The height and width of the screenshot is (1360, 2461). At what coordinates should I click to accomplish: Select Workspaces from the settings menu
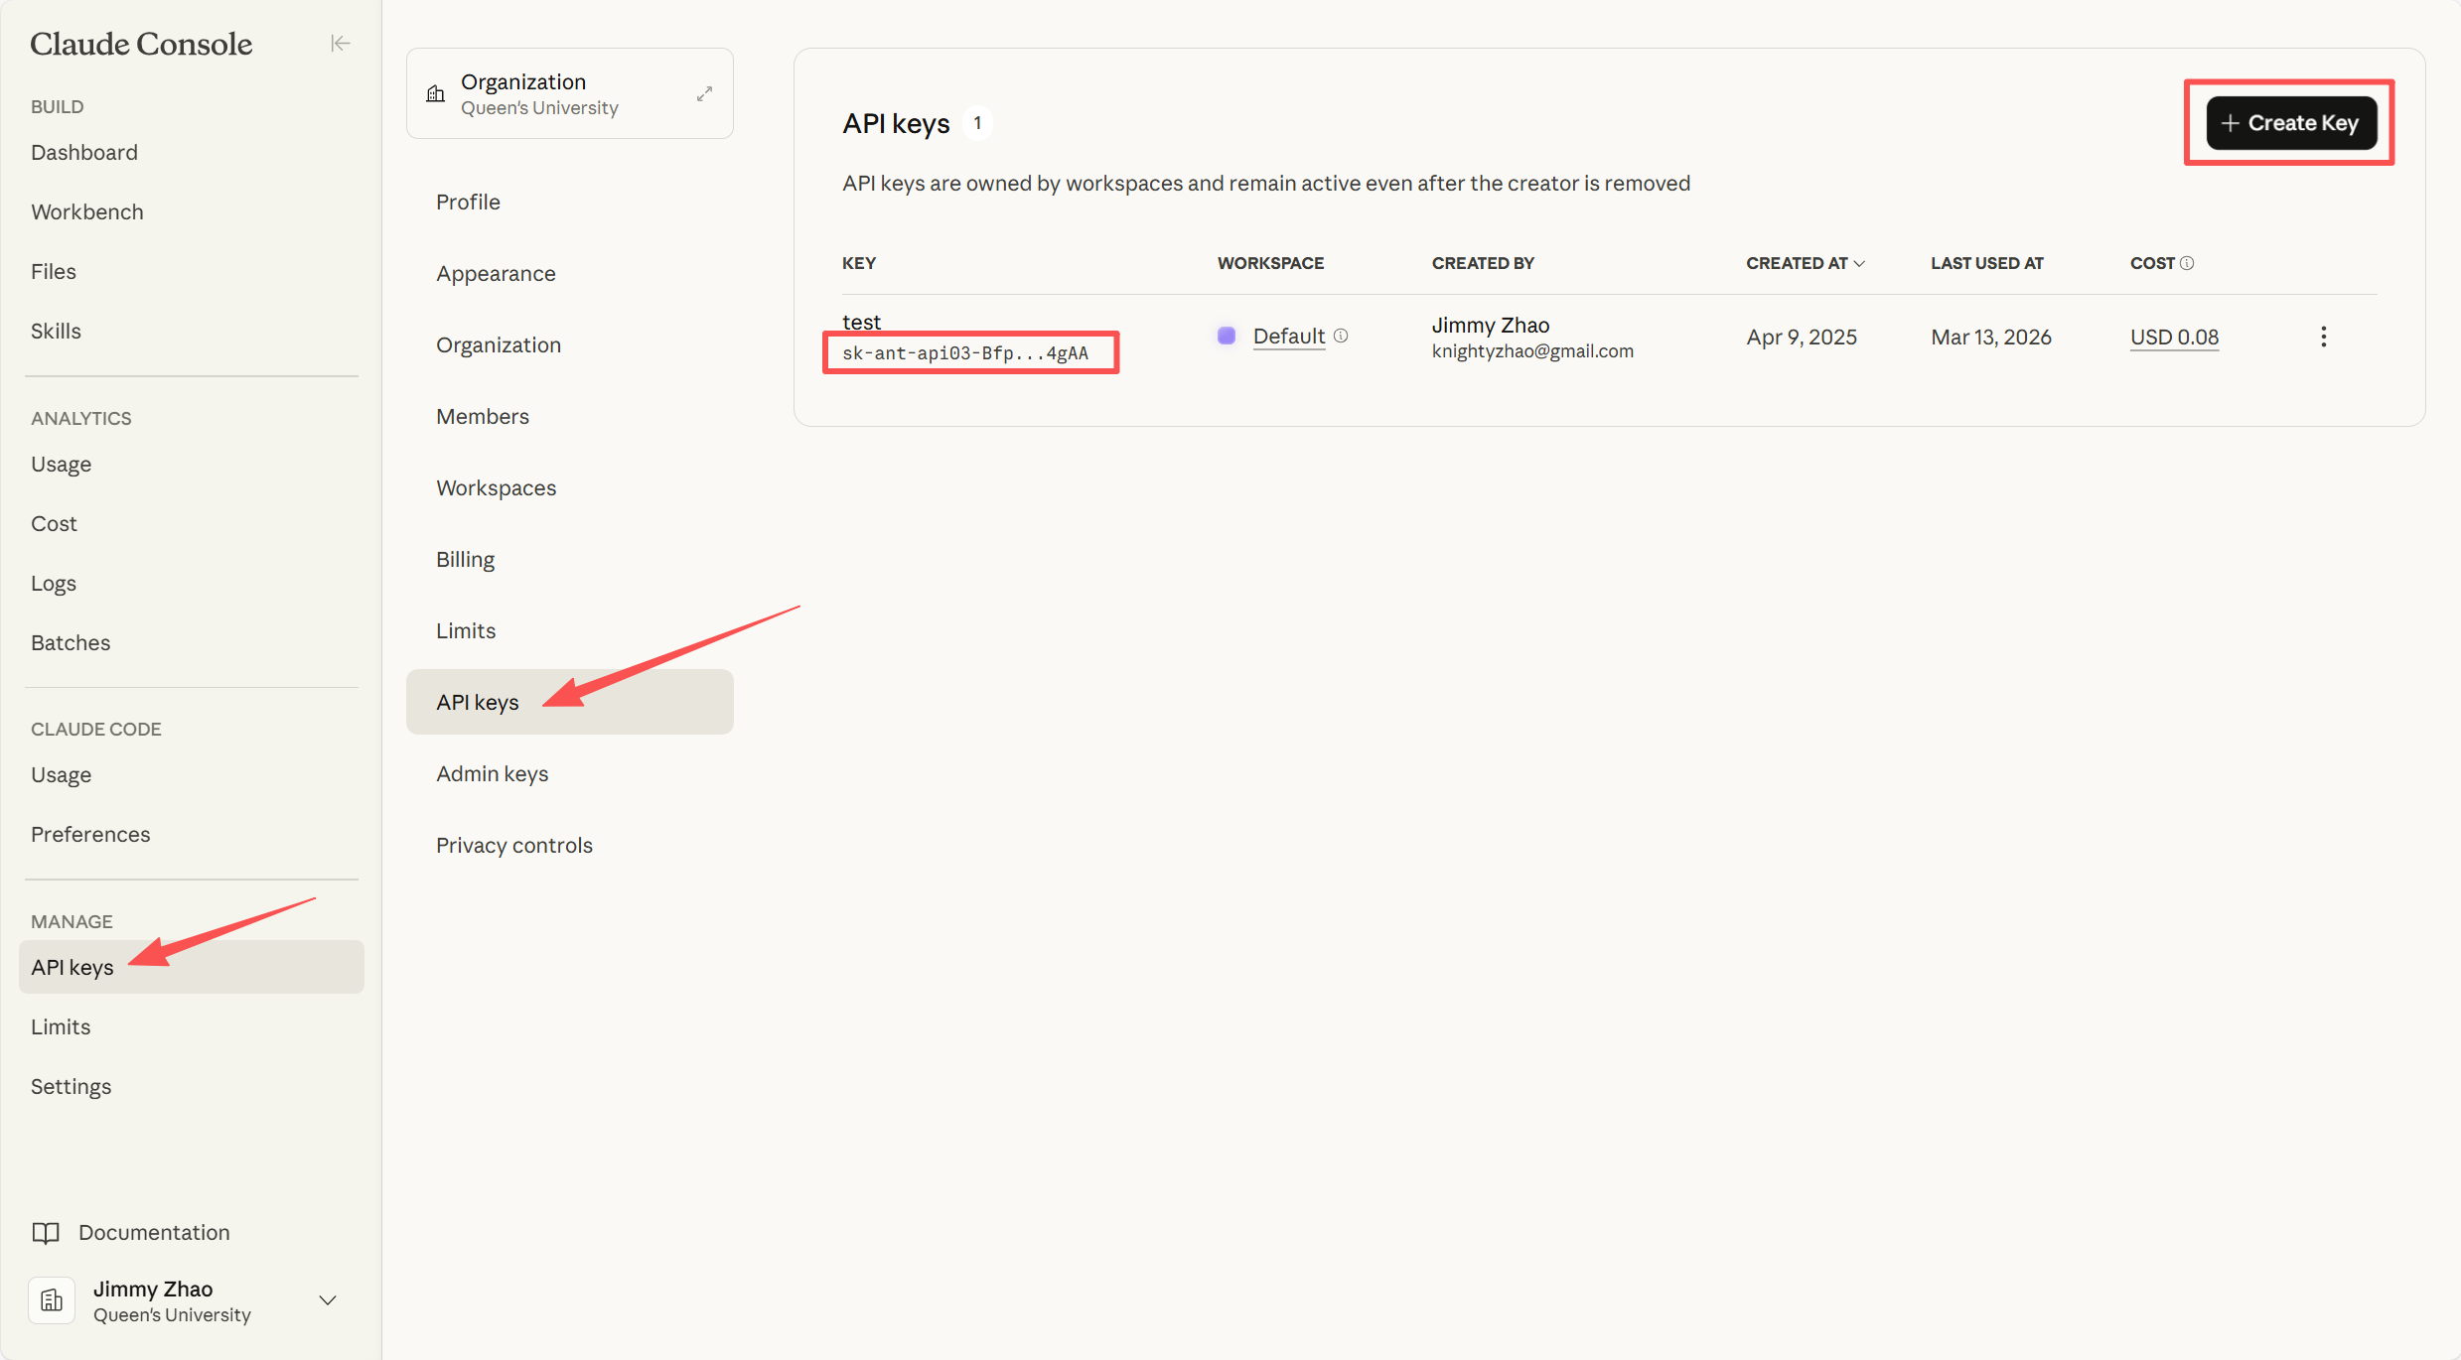coord(496,487)
